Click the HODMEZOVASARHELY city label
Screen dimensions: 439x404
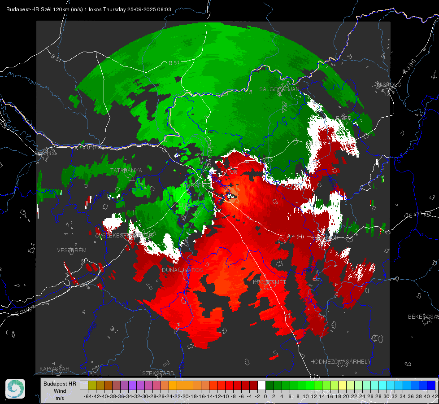pos(340,361)
